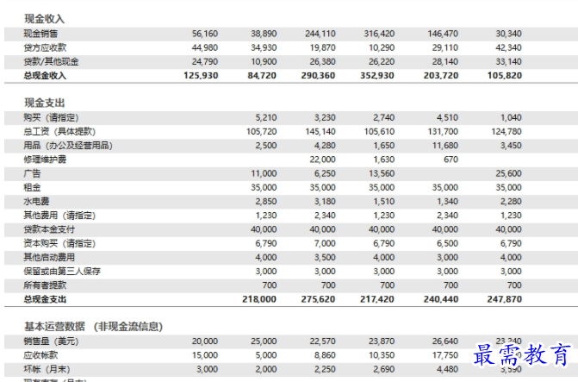Image resolution: width=578 pixels, height=382 pixels.
Task: Click the 所有者提款 row label
Action: pos(45,285)
